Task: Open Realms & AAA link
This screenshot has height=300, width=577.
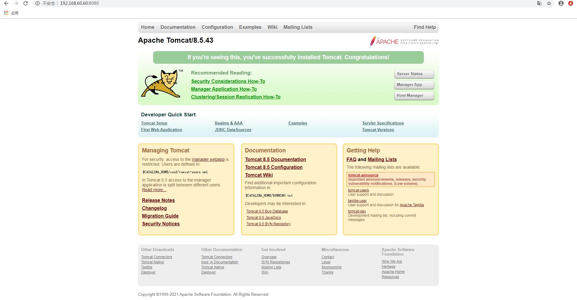Action: tap(229, 123)
